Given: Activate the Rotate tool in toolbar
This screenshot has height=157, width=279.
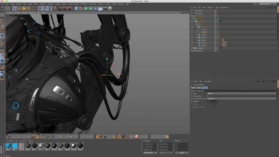Looking at the screenshot, I should point(29,8).
